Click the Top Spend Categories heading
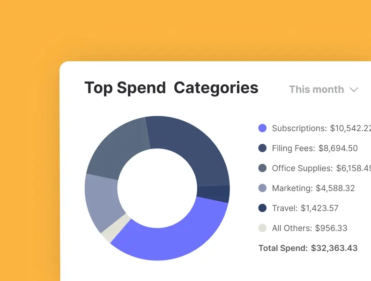This screenshot has width=371, height=281. [171, 88]
